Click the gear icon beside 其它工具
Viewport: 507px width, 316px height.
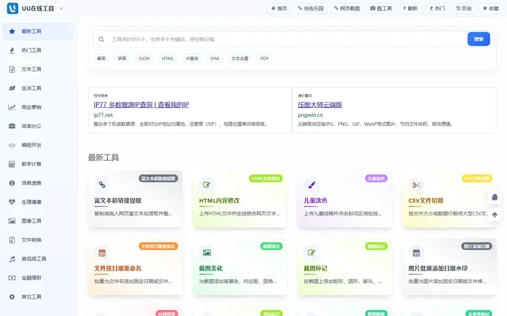[12, 297]
